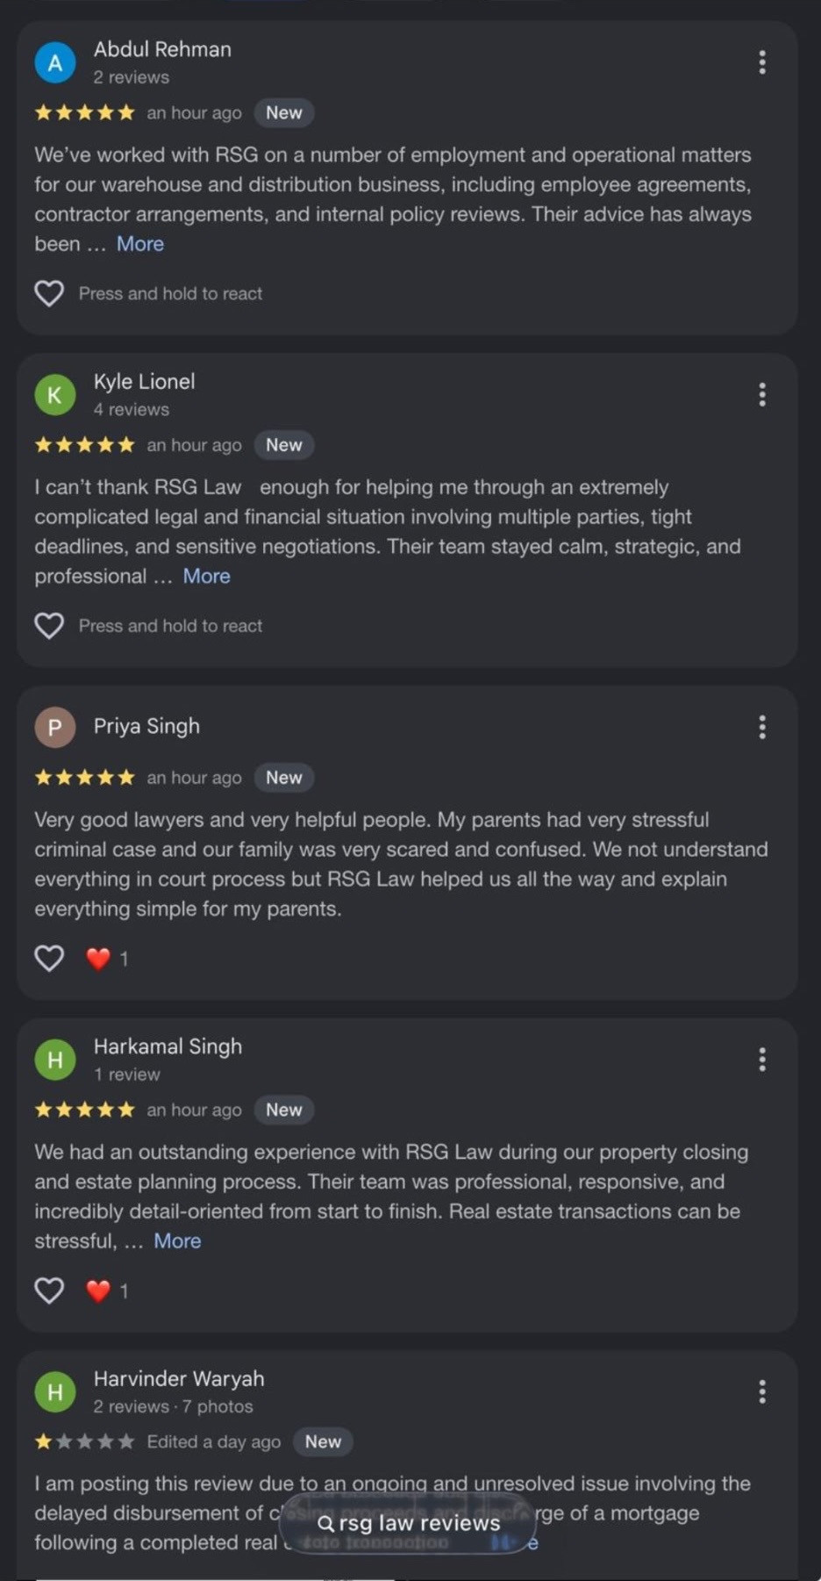Like Kyle Lionel's review with heart outline
Screen dimensions: 821x1581
pyautogui.click(x=49, y=626)
